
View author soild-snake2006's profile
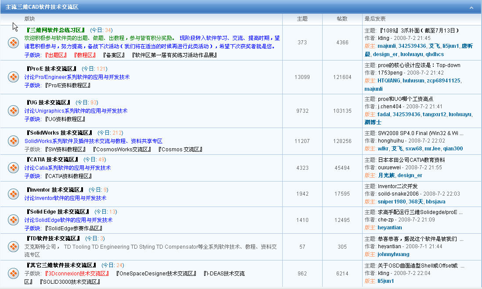point(398,194)
